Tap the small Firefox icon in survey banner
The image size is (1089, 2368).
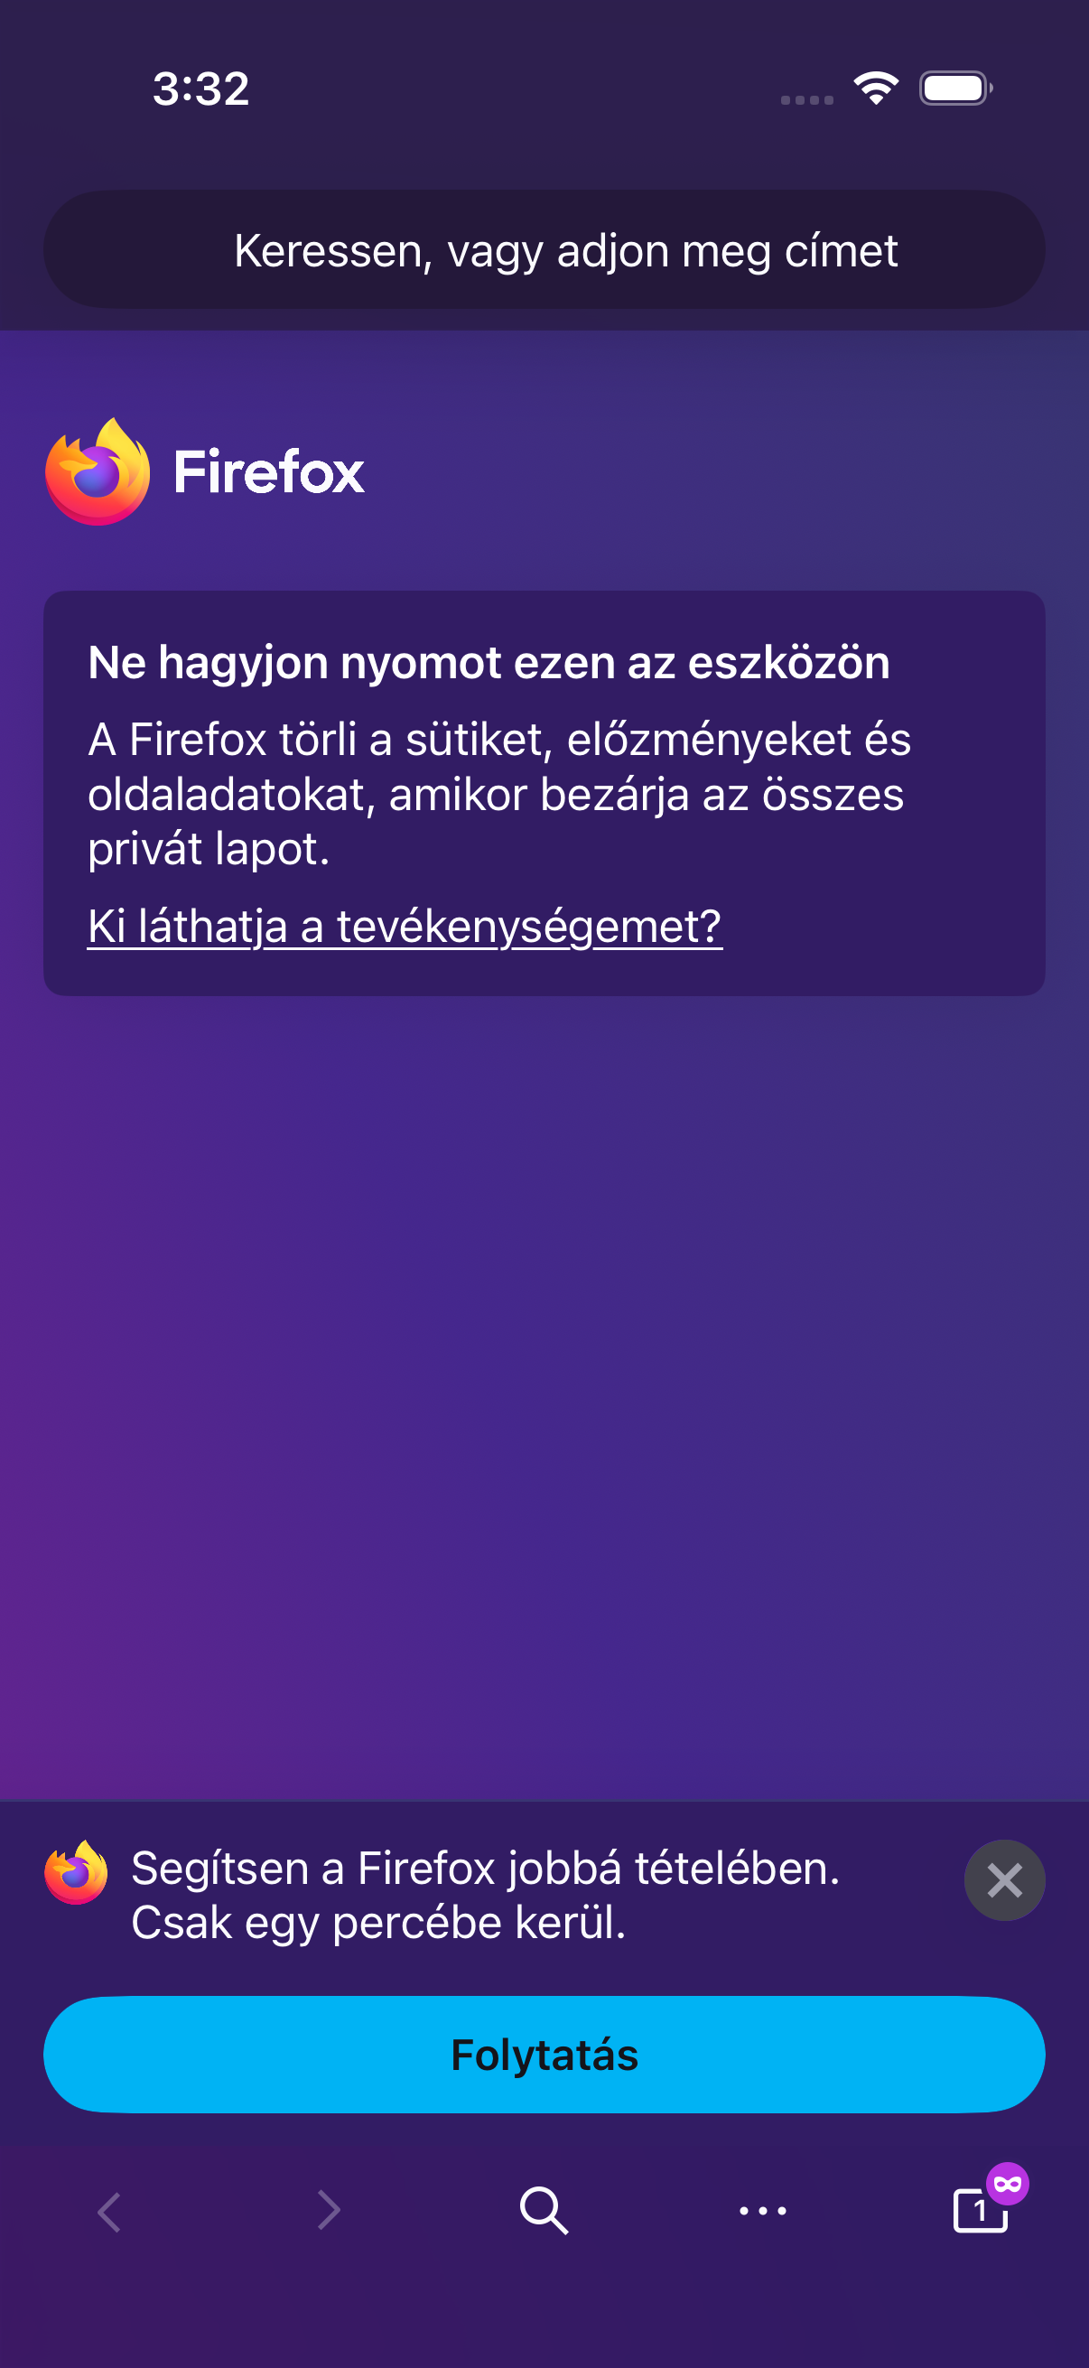(x=76, y=1872)
